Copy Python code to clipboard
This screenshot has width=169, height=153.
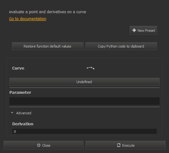coord(121,46)
